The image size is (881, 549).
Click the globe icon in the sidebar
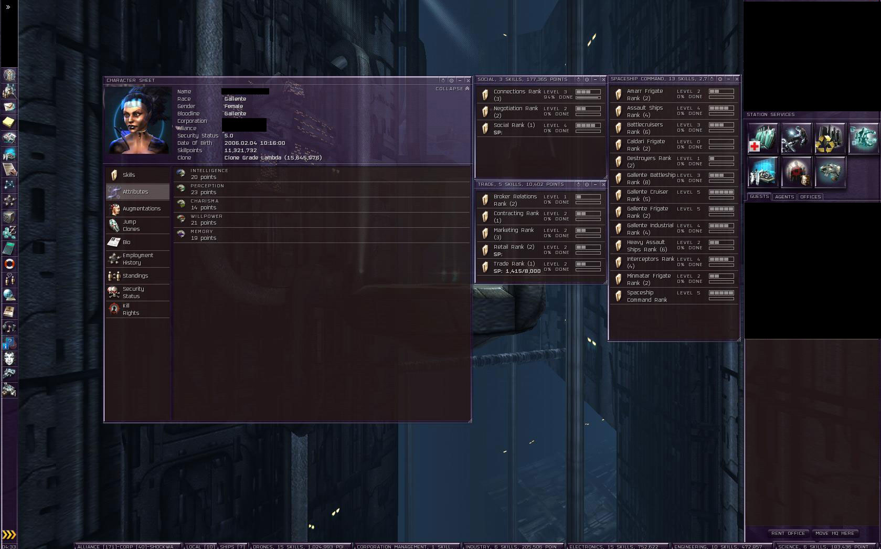point(9,295)
